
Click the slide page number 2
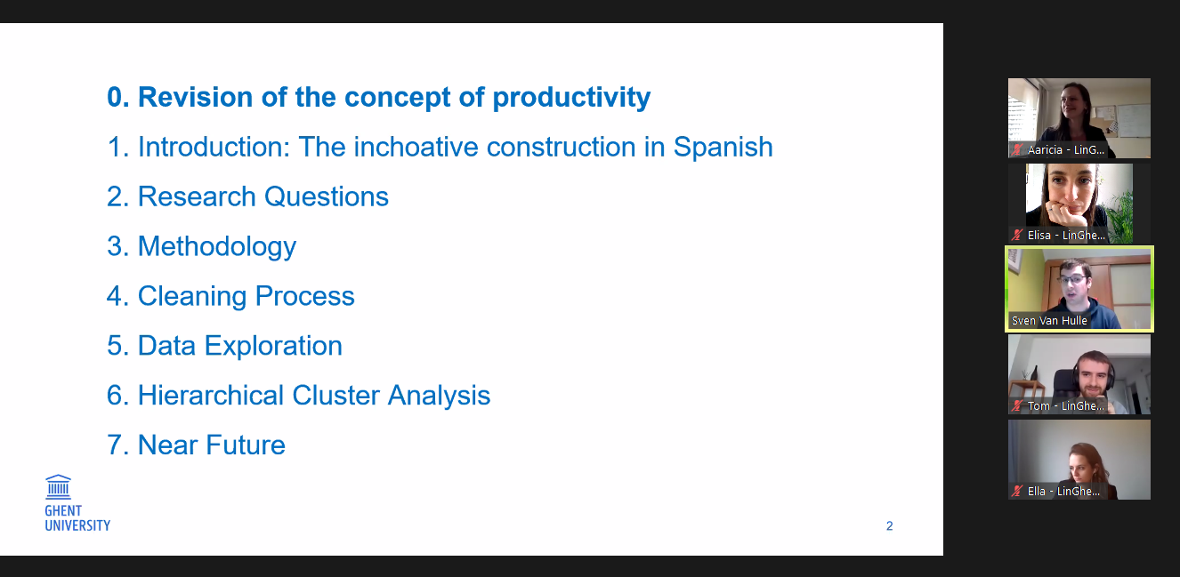tap(889, 526)
